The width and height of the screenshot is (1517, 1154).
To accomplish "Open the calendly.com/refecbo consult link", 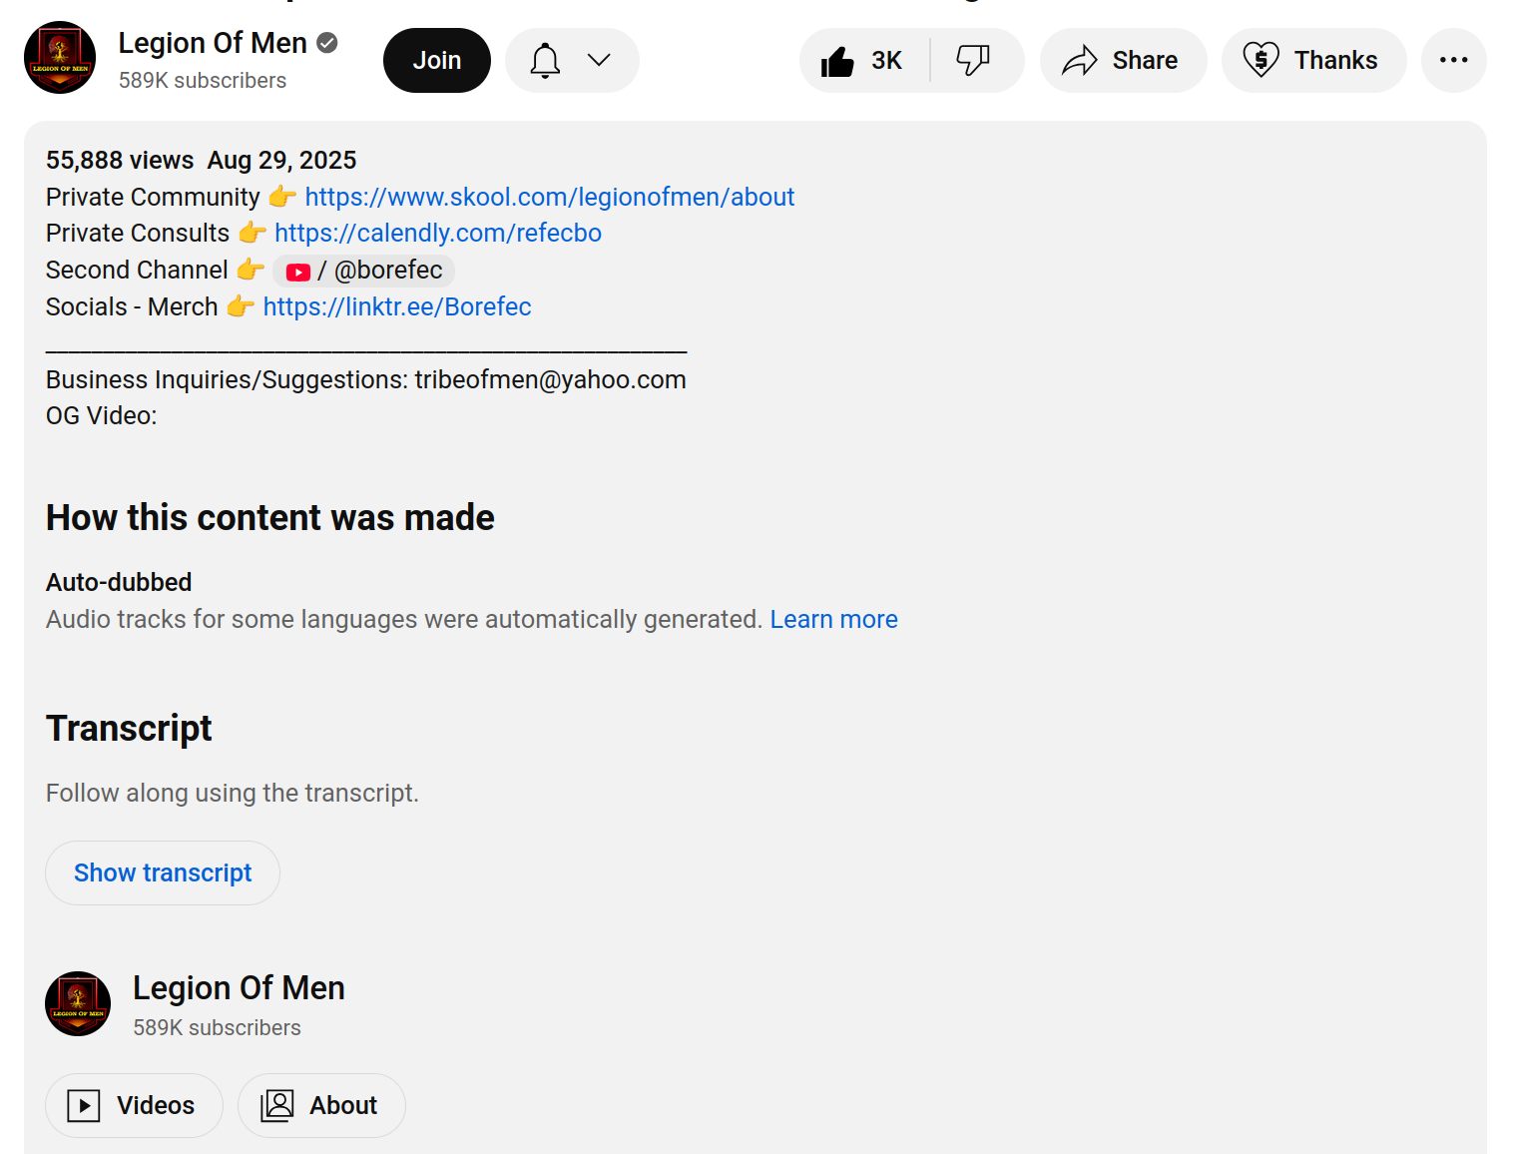I will tap(437, 234).
